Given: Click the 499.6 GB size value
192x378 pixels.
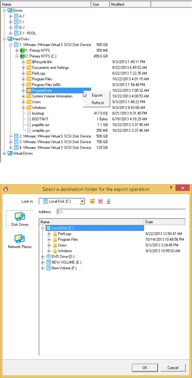Looking at the screenshot, I should click(101, 56).
